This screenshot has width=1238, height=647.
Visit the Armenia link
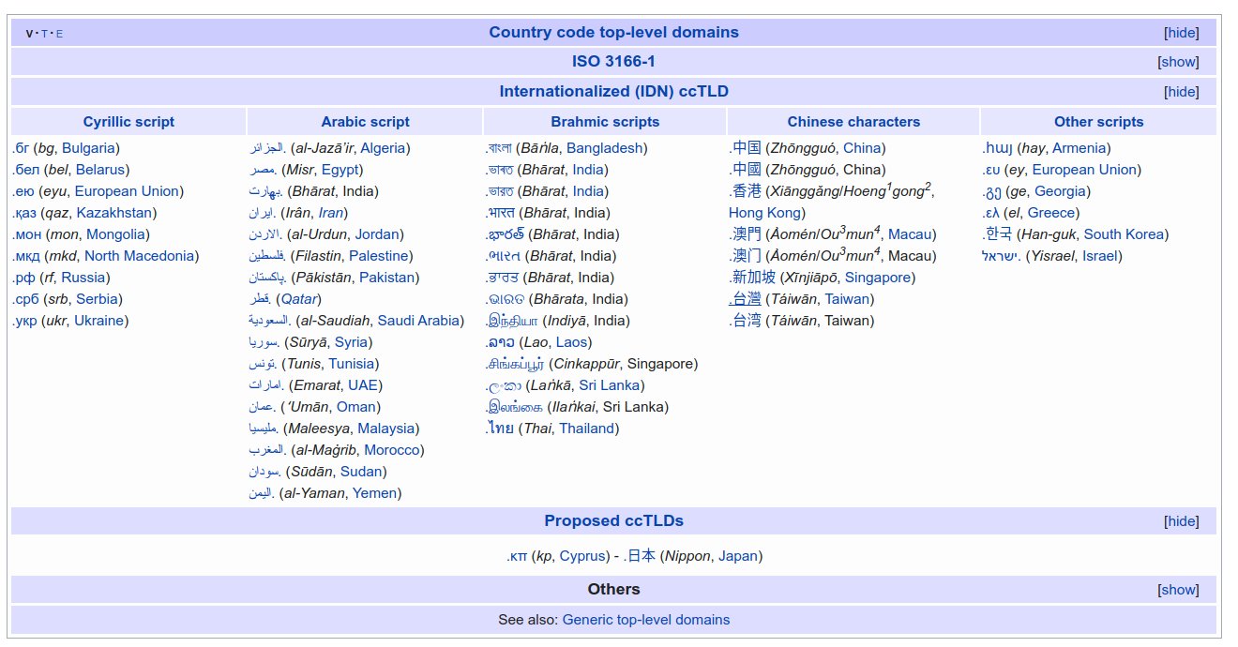pos(1079,148)
